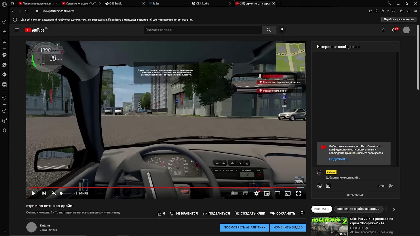
Task: Open SpinTires 2014 video thumbnail
Action: click(x=329, y=226)
